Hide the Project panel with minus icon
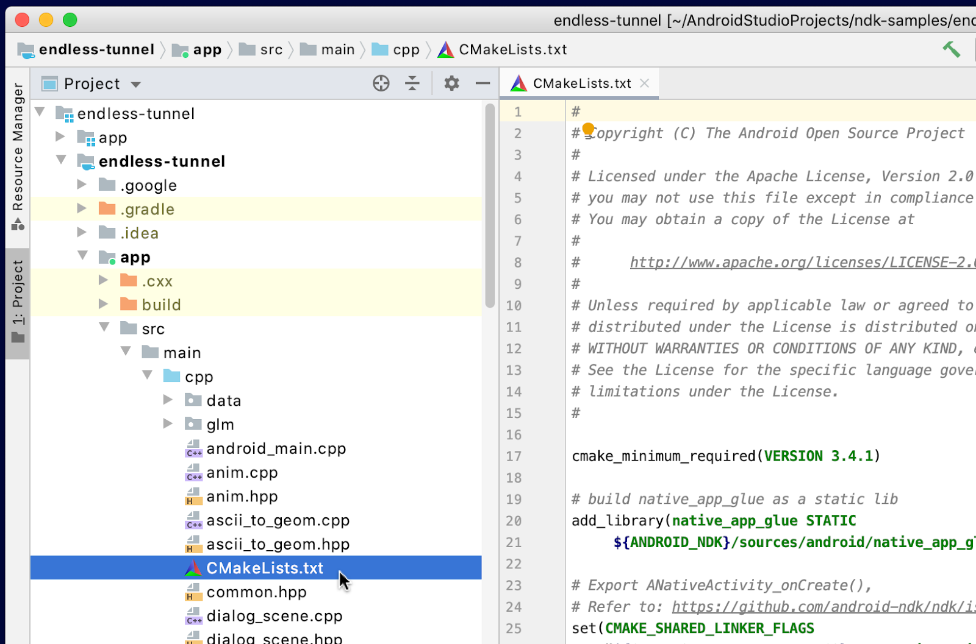Viewport: 976px width, 644px height. pyautogui.click(x=483, y=83)
